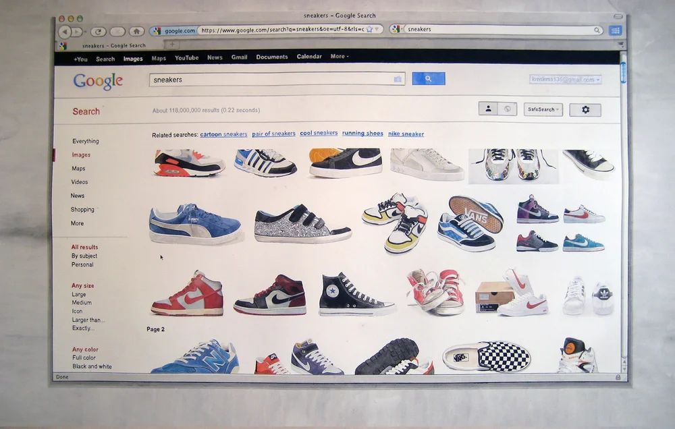This screenshot has height=429, width=675.
Task: Follow the 'cool sneakers' related search link
Action: click(319, 133)
